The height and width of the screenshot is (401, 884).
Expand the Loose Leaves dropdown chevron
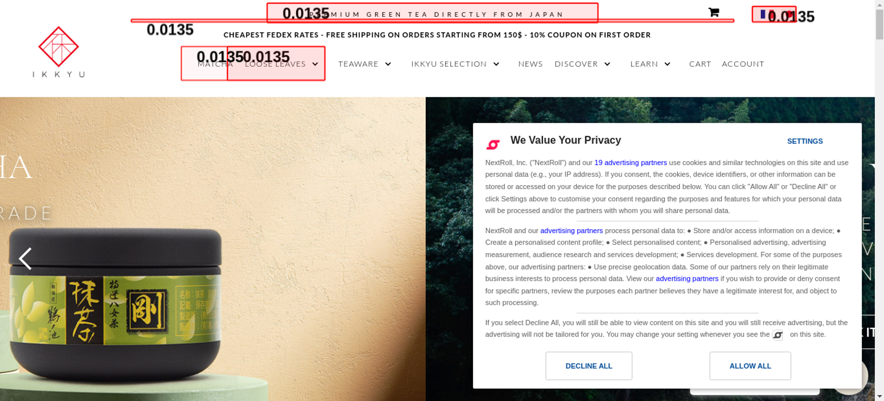[315, 64]
